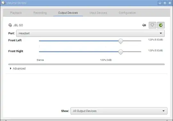Maximize the Volume Control window
173x121 pixels.
click(165, 3)
